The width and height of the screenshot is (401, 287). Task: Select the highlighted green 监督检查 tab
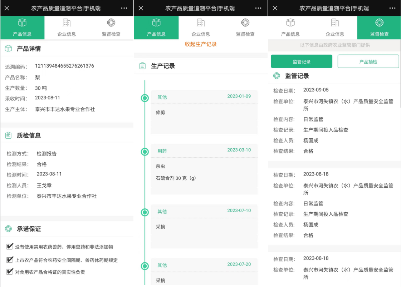pyautogui.click(x=379, y=28)
